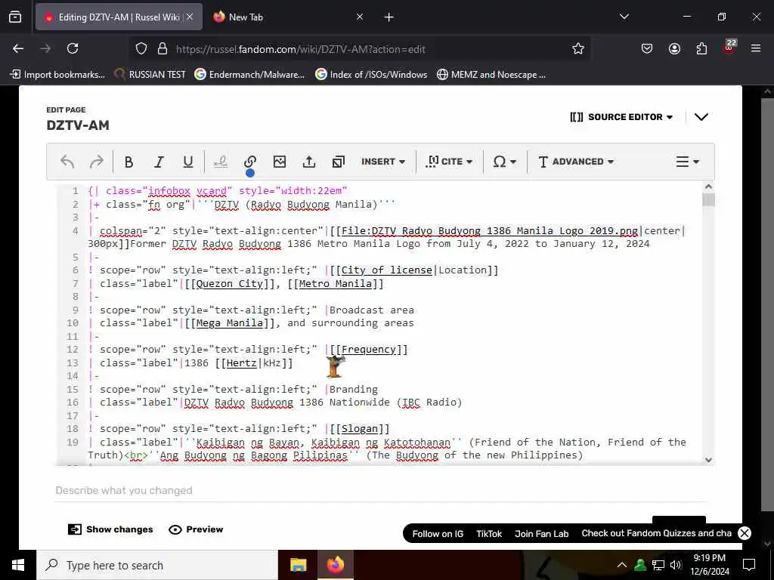Screen dimensions: 774x580
Task: Open Follow on IG link
Action: click(438, 534)
